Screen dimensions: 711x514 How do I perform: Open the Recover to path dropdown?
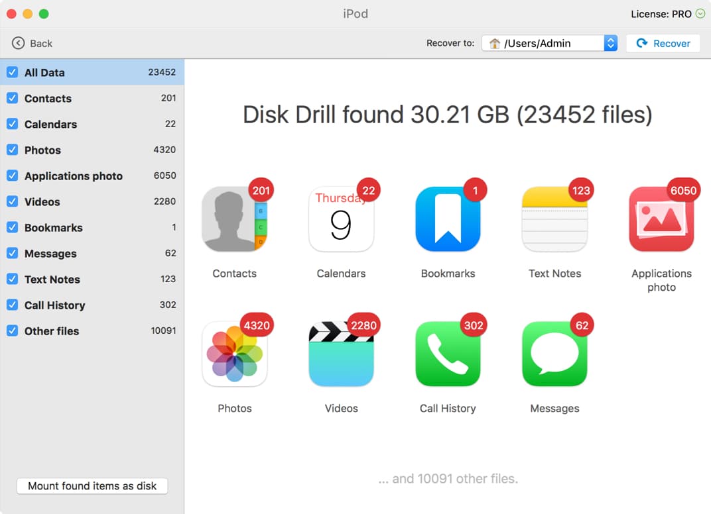coord(610,43)
